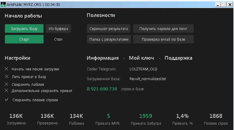This screenshot has width=234, height=130.
Task: Enable Начать чек после загрузки option
Action: pos(7,69)
